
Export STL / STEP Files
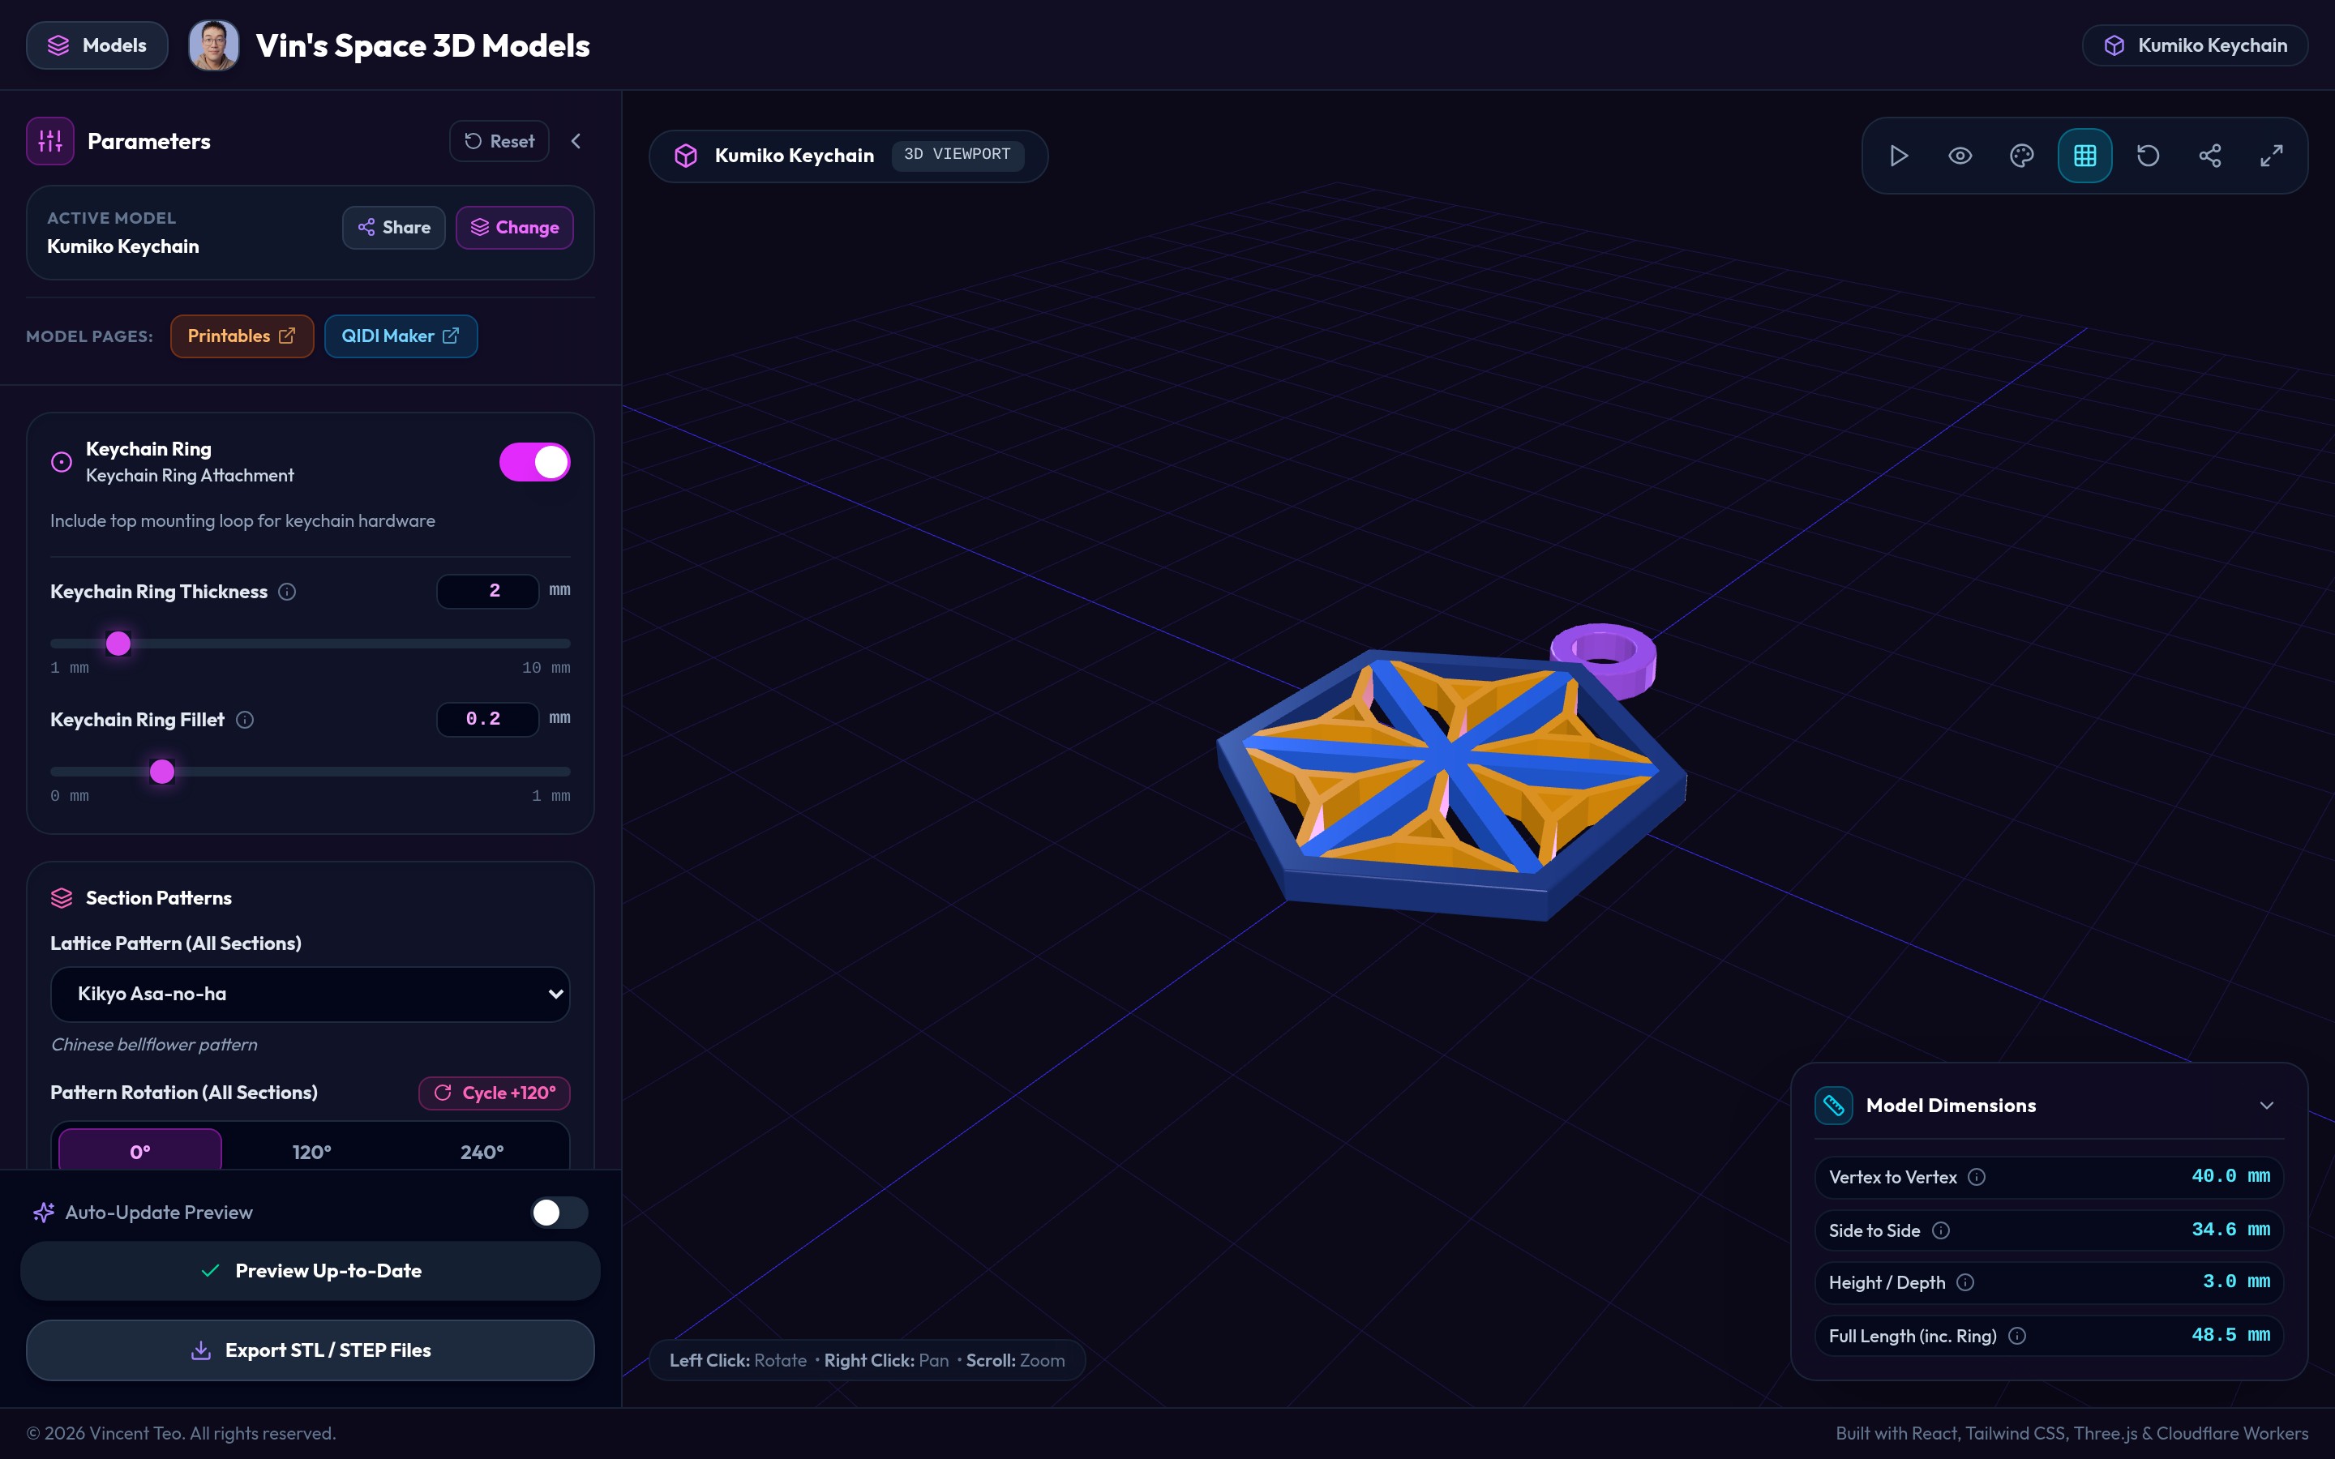(x=310, y=1350)
